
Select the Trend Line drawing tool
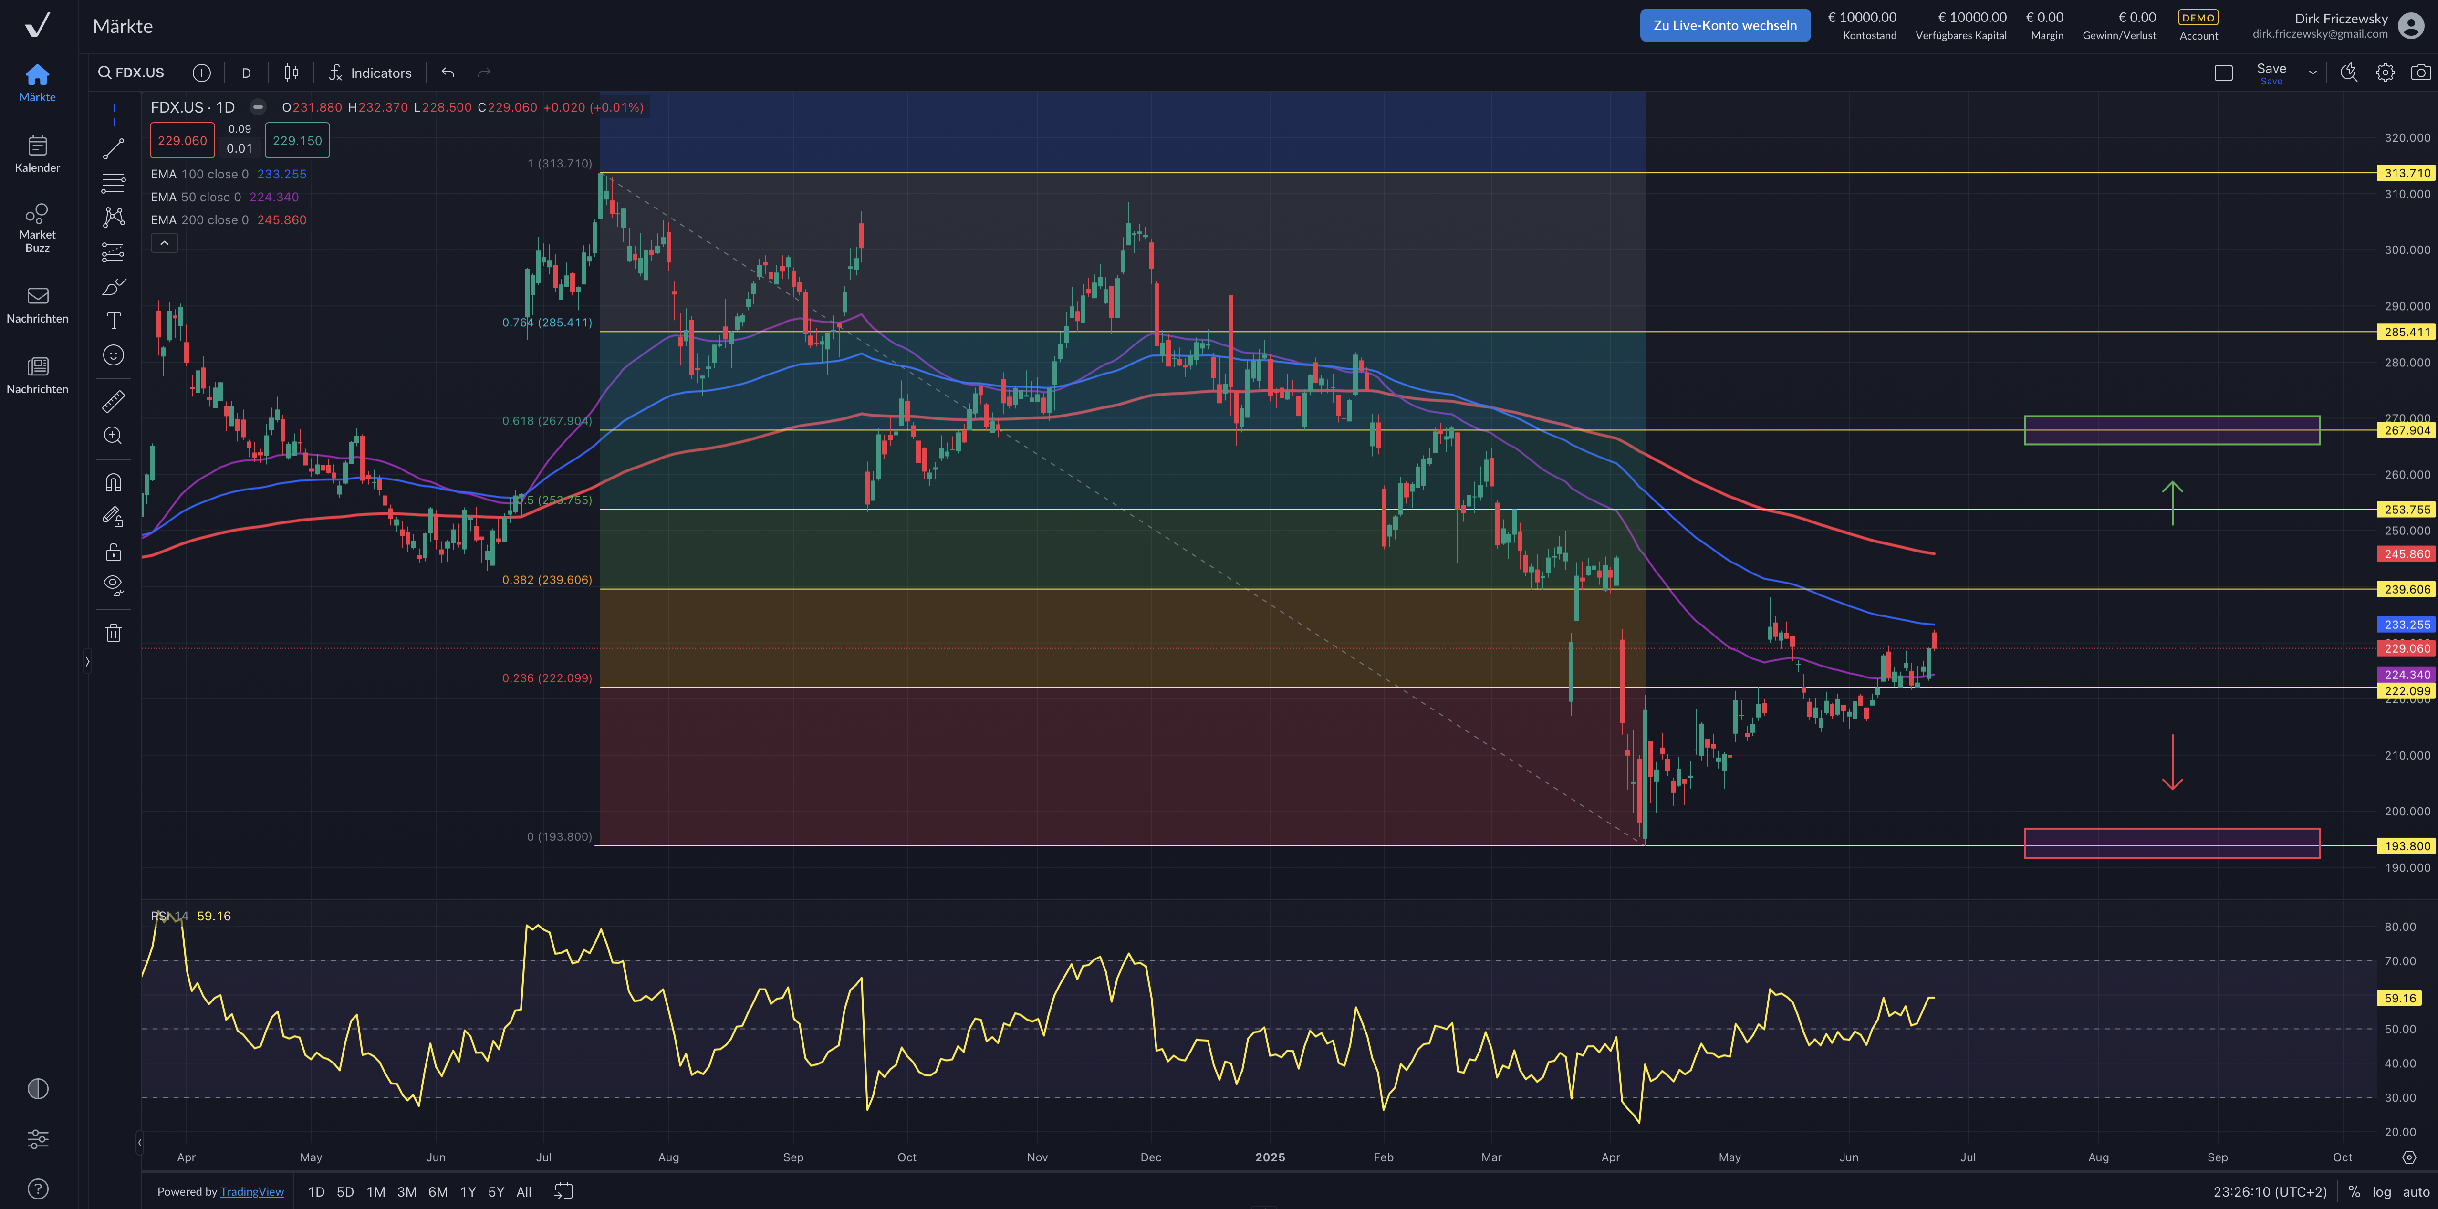(113, 149)
